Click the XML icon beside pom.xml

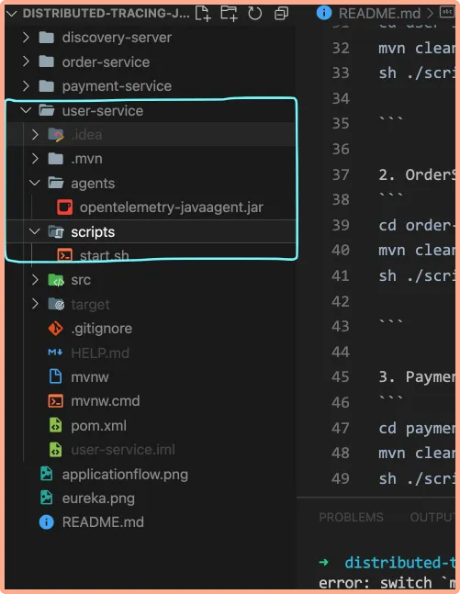56,425
